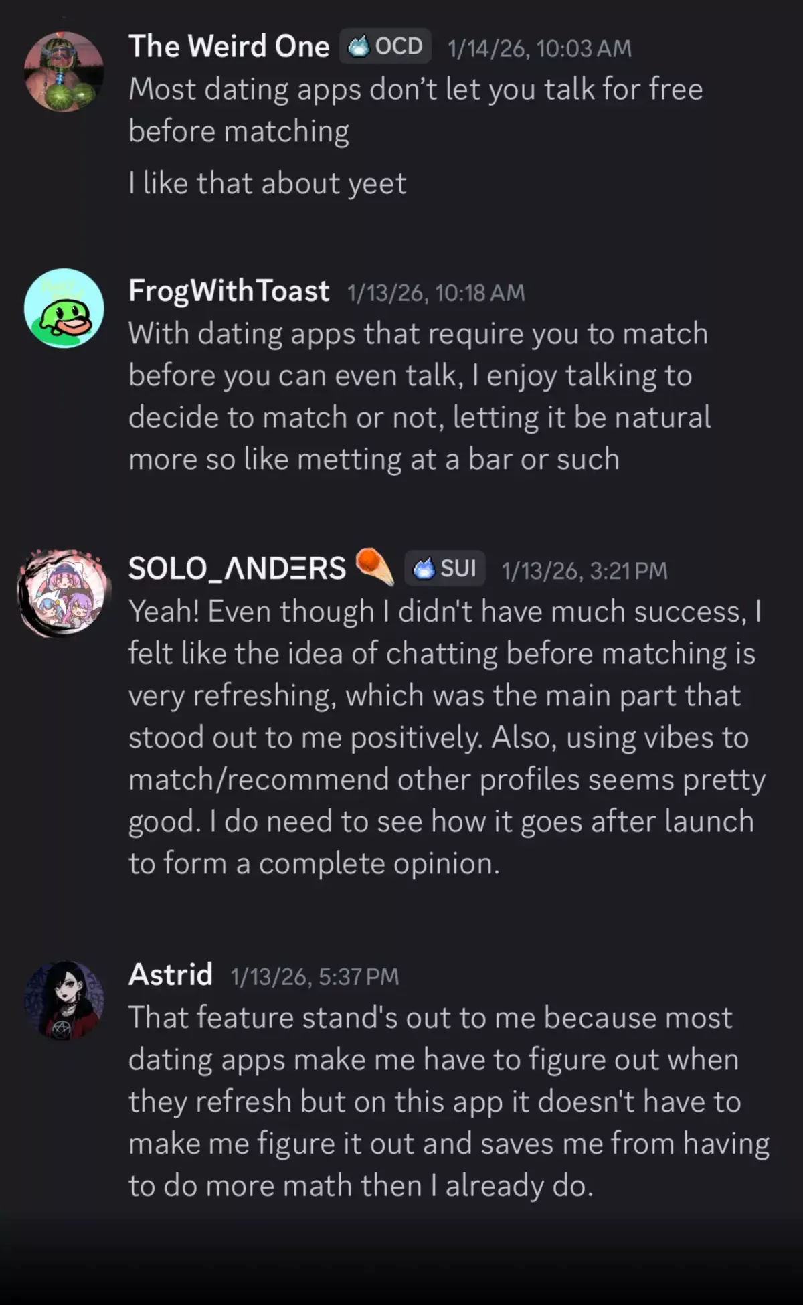The width and height of the screenshot is (803, 1305).
Task: Click the username The Weird One
Action: 229,46
